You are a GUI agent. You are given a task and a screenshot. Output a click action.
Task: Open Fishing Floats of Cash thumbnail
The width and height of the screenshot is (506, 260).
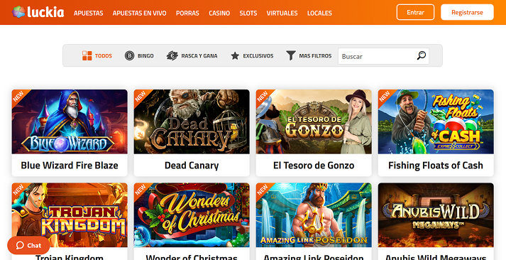click(x=436, y=121)
